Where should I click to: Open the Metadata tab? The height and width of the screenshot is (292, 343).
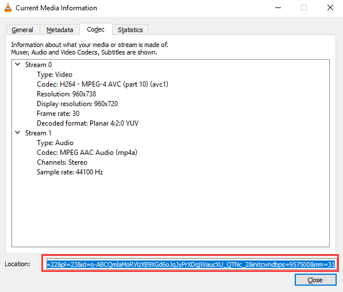pyautogui.click(x=60, y=30)
